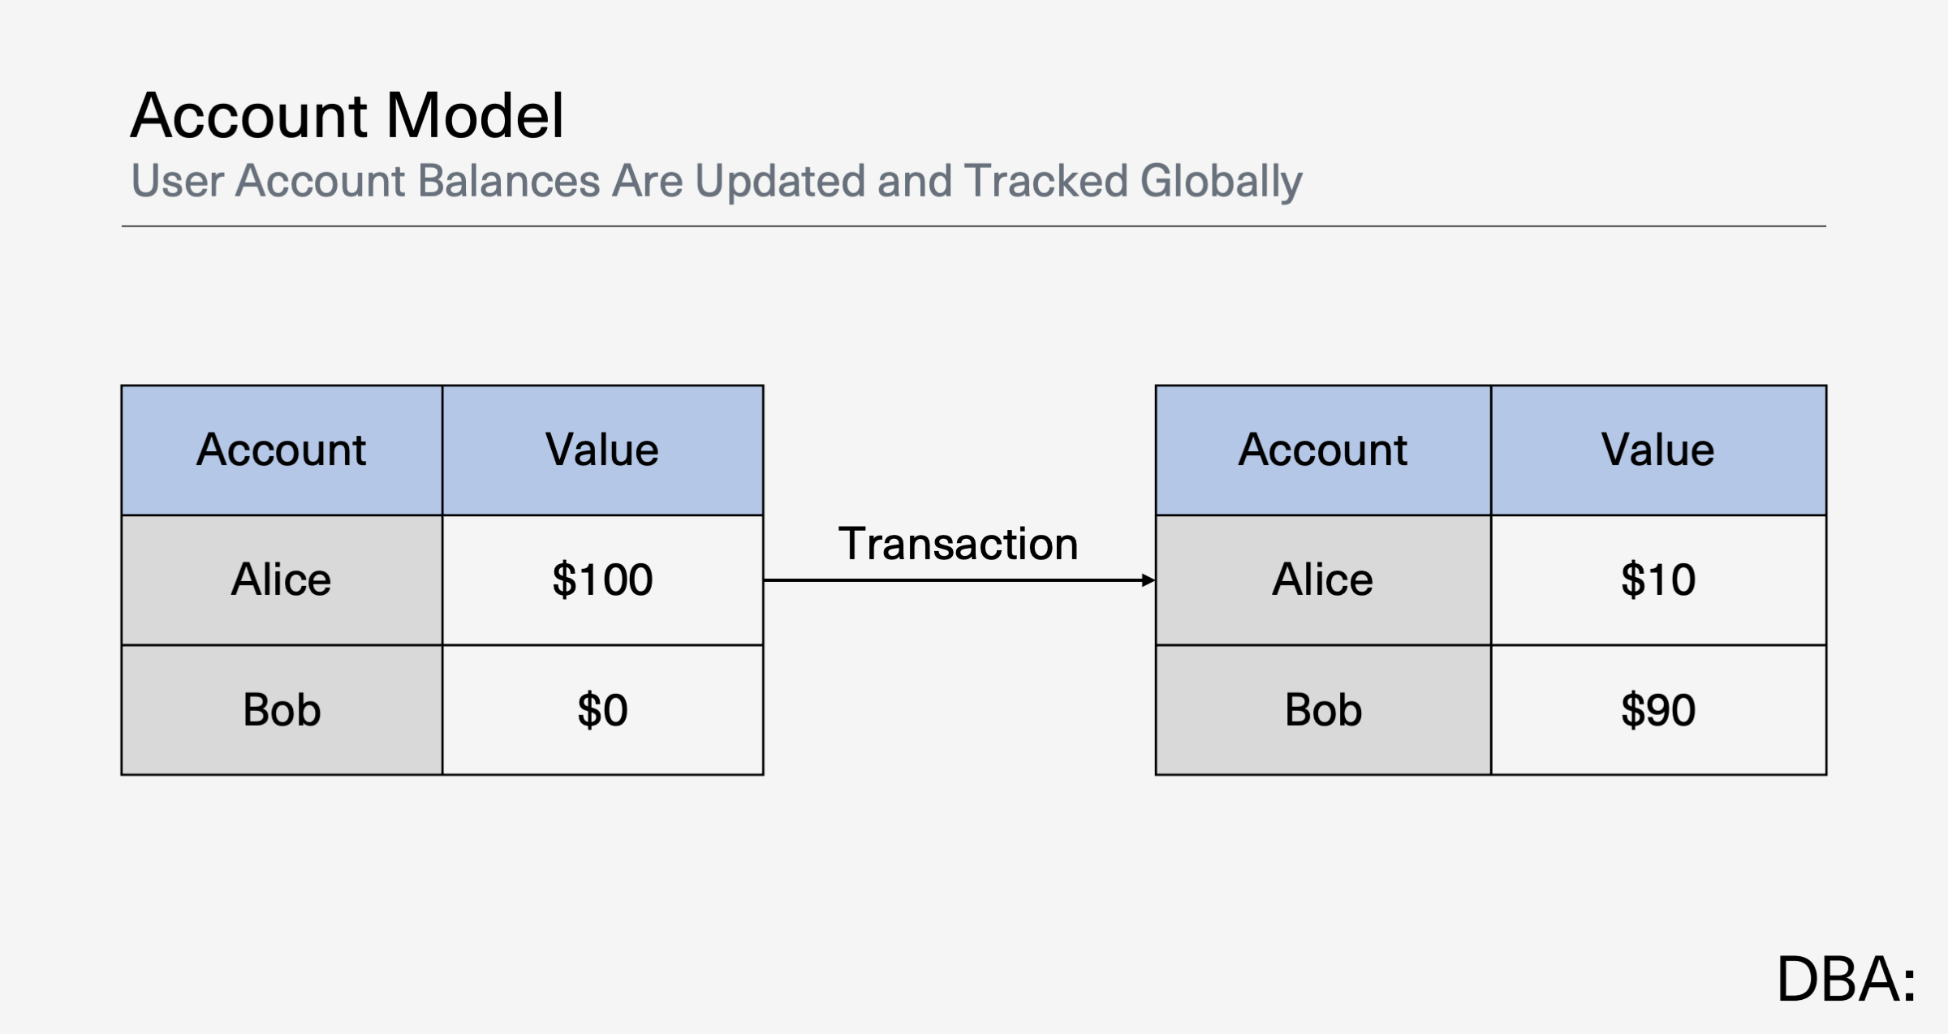Select the right table Value header
The height and width of the screenshot is (1034, 1948).
click(1658, 450)
